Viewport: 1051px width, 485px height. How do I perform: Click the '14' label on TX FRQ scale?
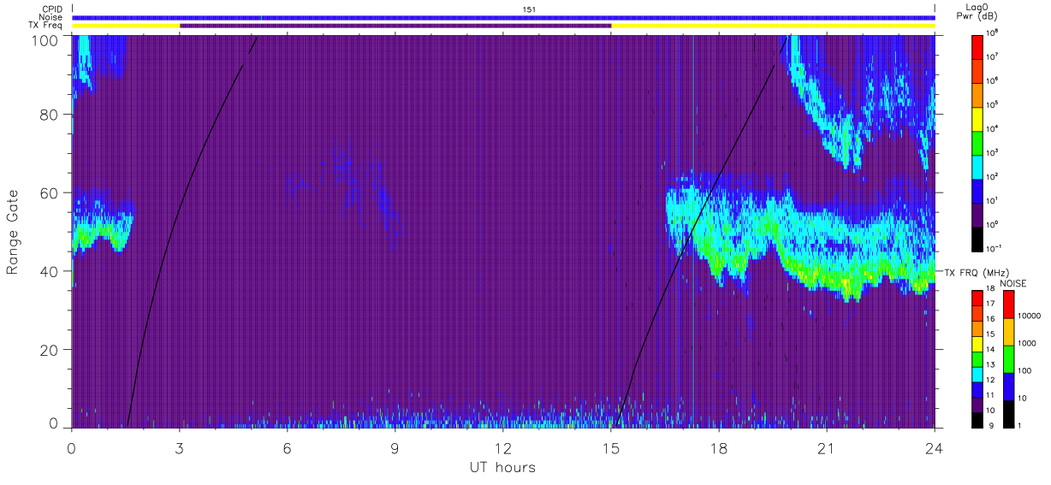pos(991,350)
